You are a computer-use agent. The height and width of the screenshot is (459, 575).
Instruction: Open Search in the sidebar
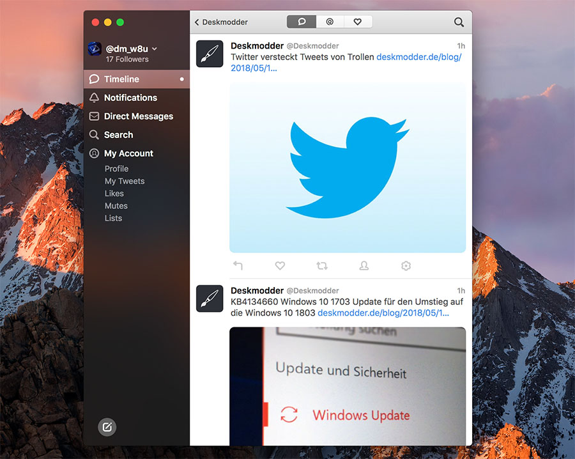(x=137, y=135)
